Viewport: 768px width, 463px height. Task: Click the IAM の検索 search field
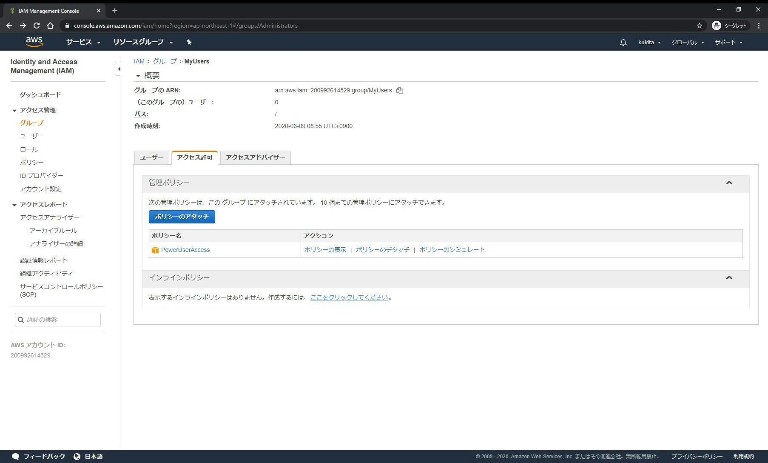[58, 320]
